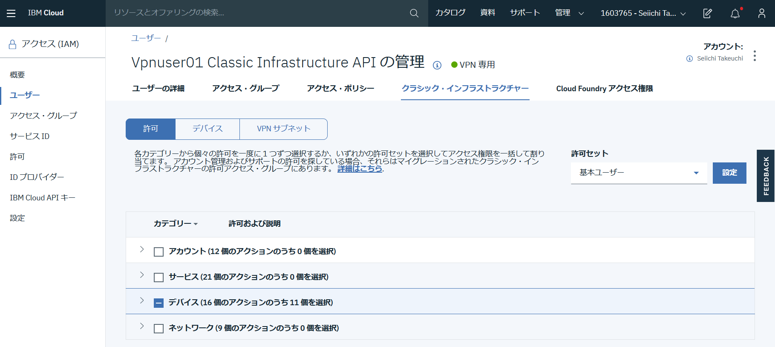Click the ユーザー breadcrumb link
Image resolution: width=775 pixels, height=347 pixels.
pyautogui.click(x=146, y=38)
